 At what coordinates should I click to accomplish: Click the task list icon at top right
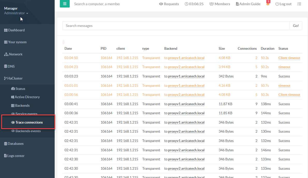[x=299, y=4]
